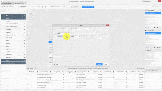
Task: Click the rename pencil icon beside NorthwindDatasource
Action: (x=18, y=7)
